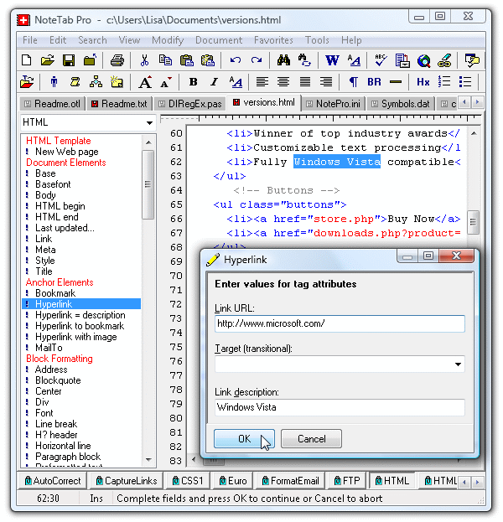This screenshot has height=522, width=503.
Task: Click the Link description field
Action: (340, 407)
